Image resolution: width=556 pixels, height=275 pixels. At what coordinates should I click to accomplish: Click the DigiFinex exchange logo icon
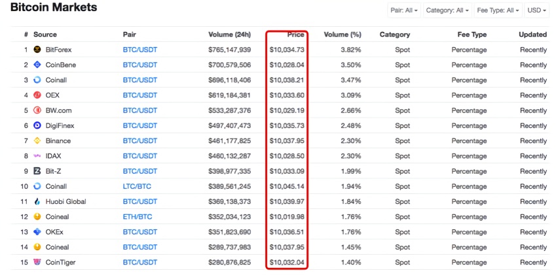[x=37, y=126]
